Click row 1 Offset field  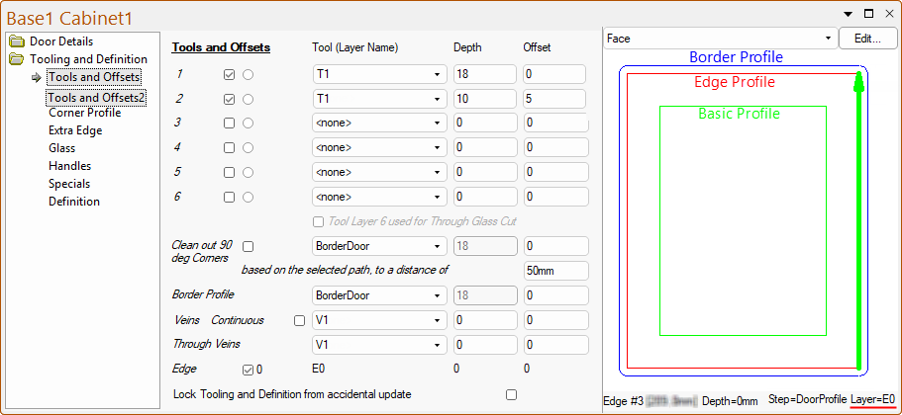point(554,75)
